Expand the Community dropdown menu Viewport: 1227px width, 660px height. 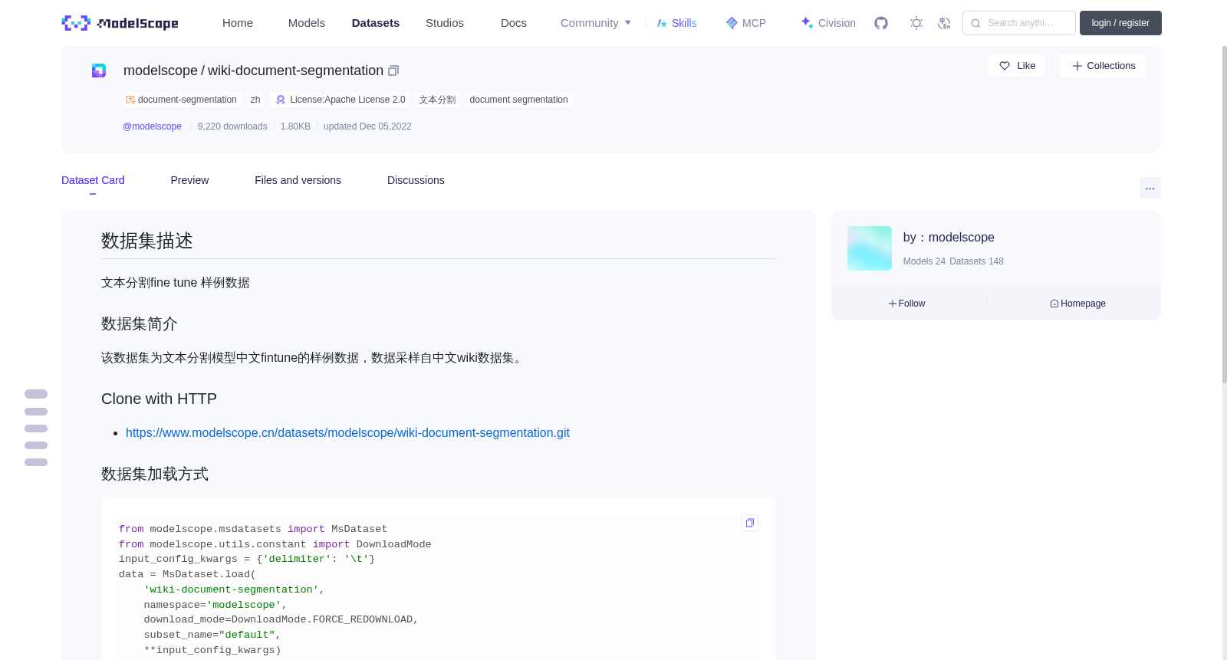coord(596,23)
